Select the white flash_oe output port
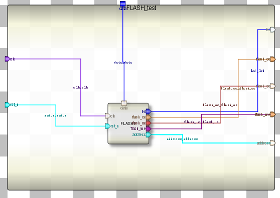Image resolution: width=280 pixels, height=198 pixels. click(x=272, y=86)
